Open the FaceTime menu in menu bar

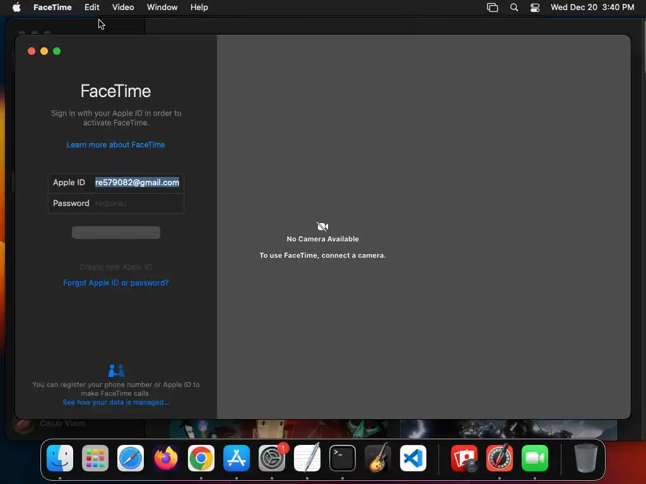(x=52, y=8)
